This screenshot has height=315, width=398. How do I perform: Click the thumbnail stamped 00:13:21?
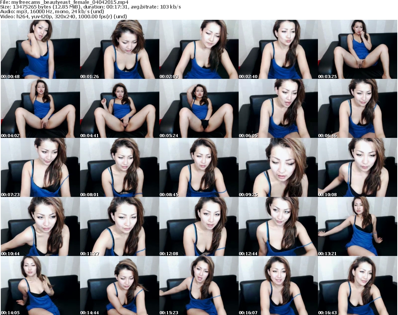coord(358,226)
